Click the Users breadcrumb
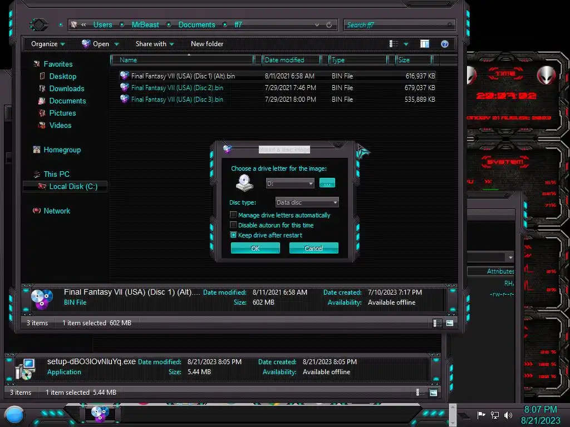Image resolution: width=570 pixels, height=427 pixels. point(102,24)
